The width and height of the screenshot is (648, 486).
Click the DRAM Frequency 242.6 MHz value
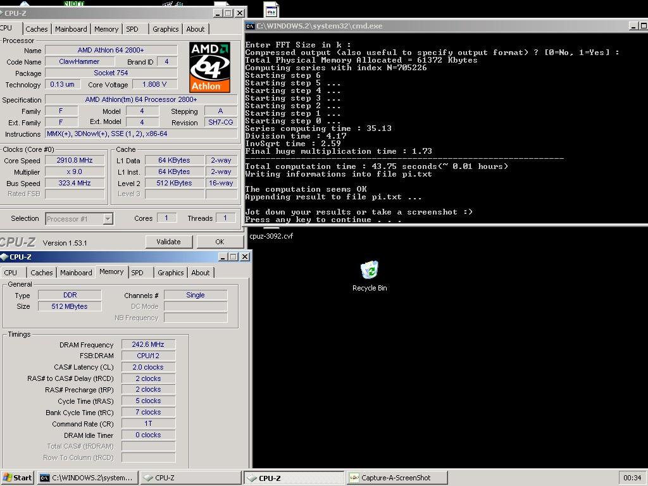pyautogui.click(x=148, y=344)
